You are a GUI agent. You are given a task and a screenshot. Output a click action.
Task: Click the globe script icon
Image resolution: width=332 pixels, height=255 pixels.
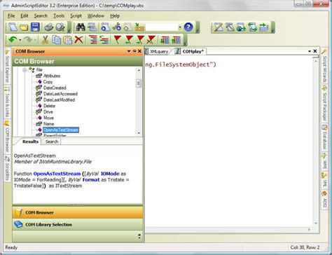click(241, 27)
